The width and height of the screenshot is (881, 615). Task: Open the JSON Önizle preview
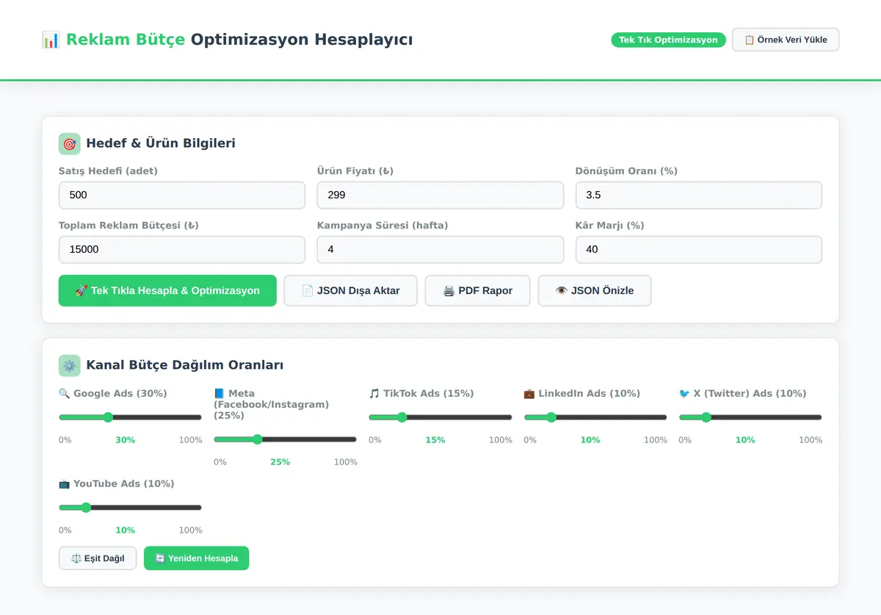[595, 291]
